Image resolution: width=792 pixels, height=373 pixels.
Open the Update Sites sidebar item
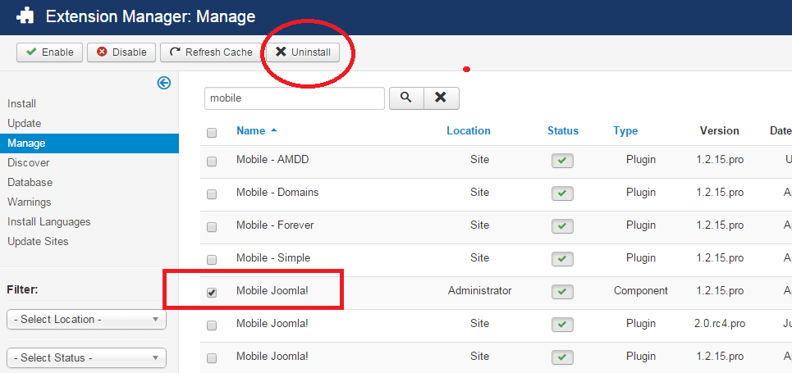(38, 242)
